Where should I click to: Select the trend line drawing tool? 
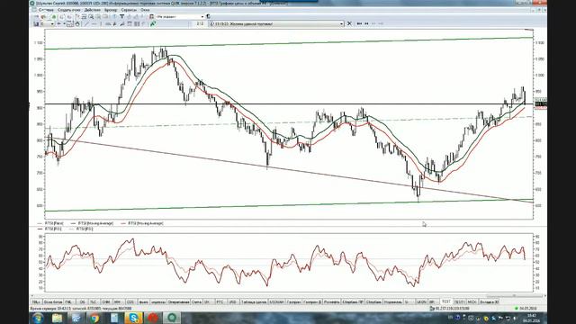pos(86,24)
